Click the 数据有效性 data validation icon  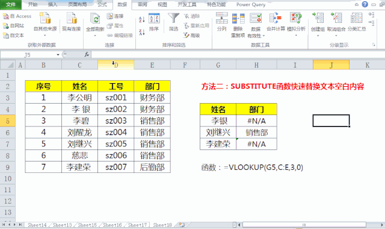point(256,19)
